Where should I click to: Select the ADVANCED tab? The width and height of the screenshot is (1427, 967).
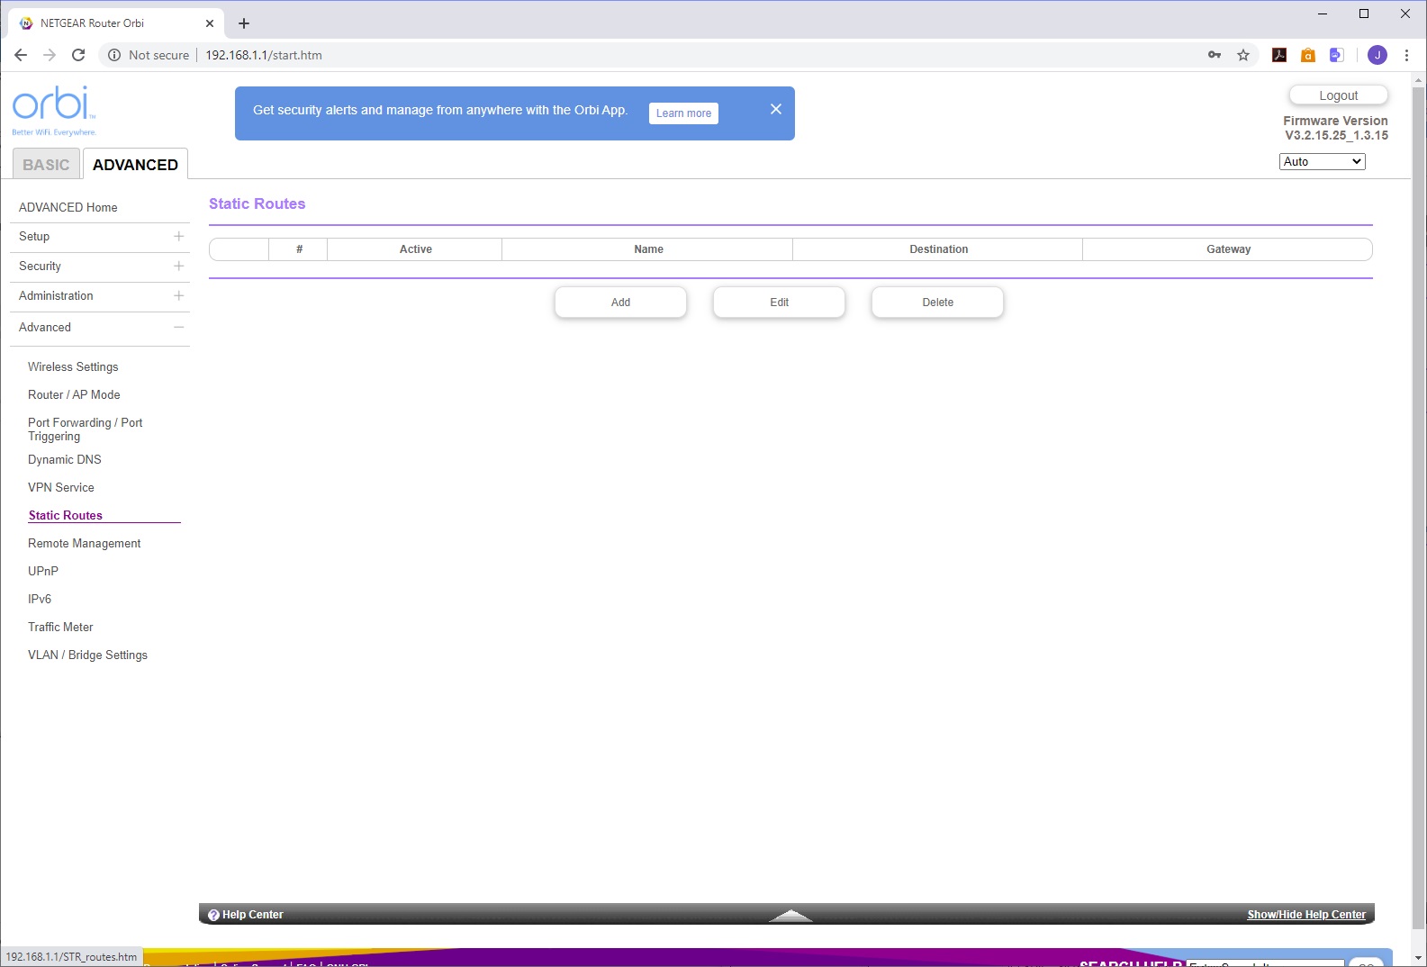point(135,164)
